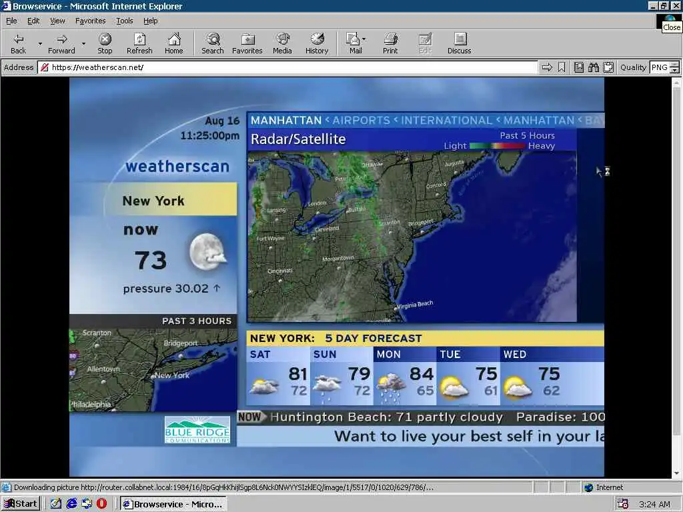Open the File menu
Screen dimensions: 683x512
point(11,21)
